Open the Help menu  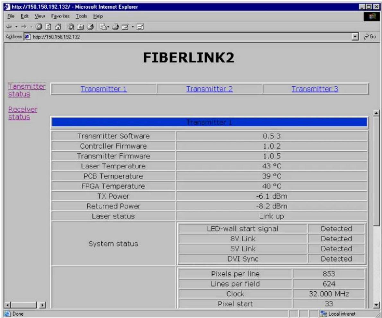pyautogui.click(x=98, y=16)
